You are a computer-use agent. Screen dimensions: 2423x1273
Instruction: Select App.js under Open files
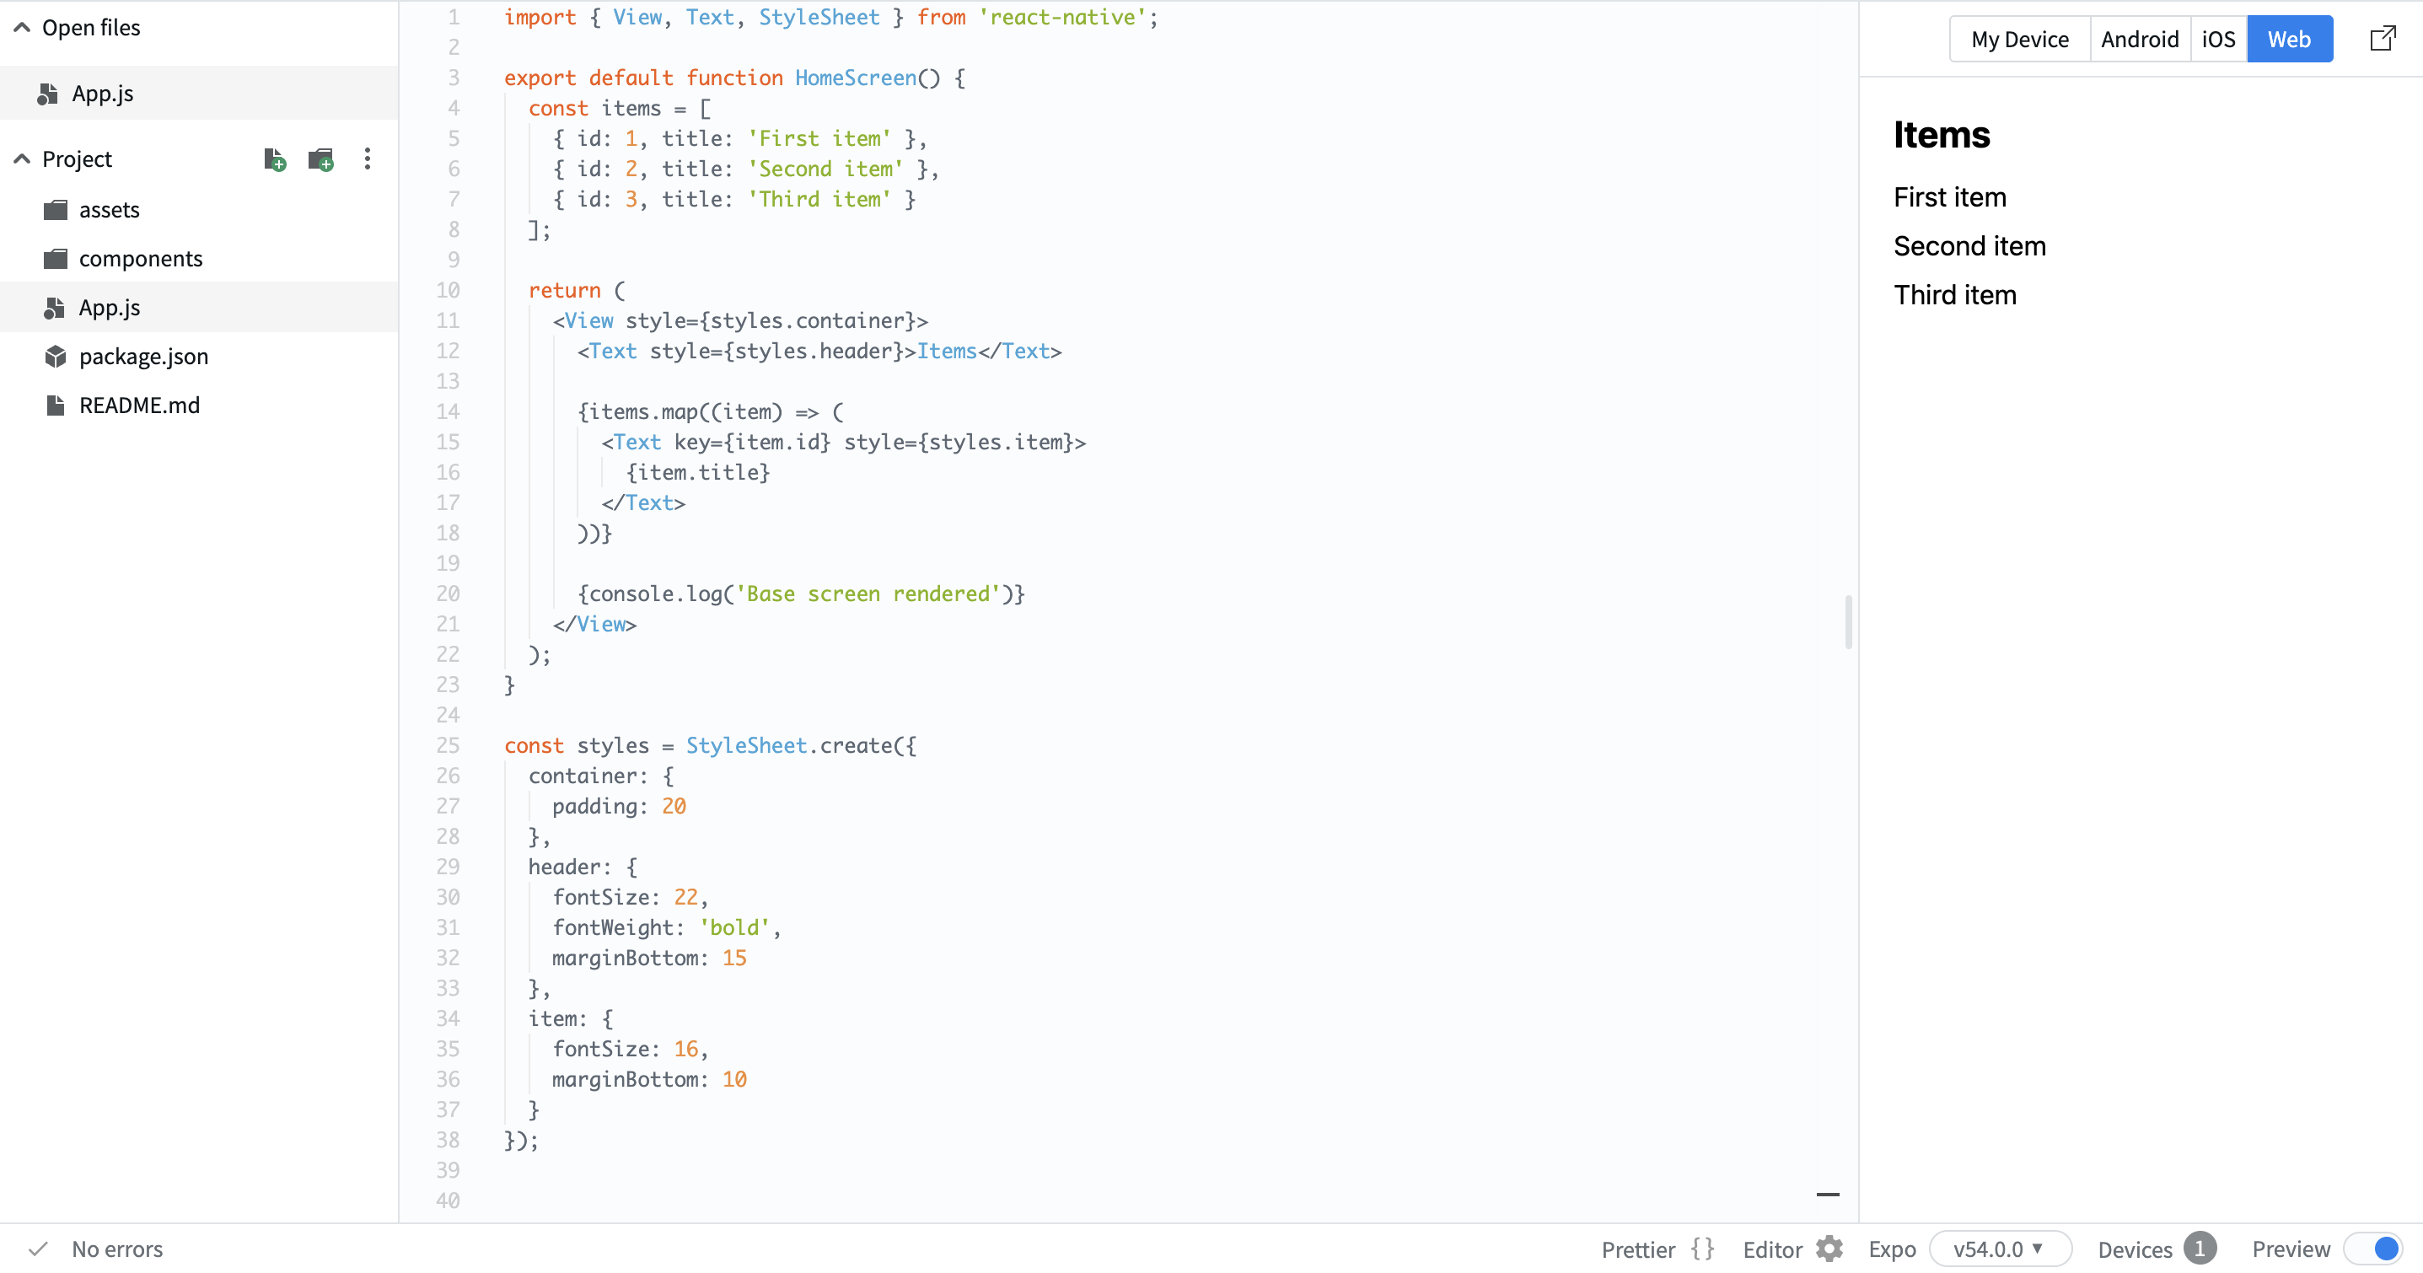click(103, 93)
